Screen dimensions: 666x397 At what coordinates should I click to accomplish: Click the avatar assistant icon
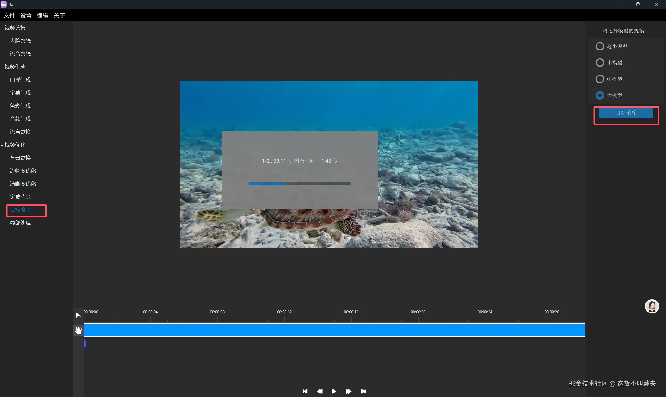tap(651, 306)
